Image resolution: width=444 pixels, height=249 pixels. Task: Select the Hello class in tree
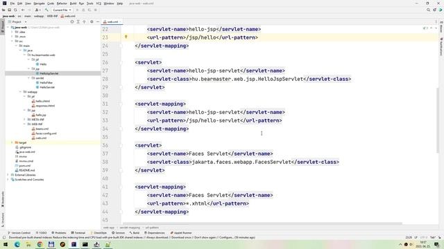(x=43, y=64)
